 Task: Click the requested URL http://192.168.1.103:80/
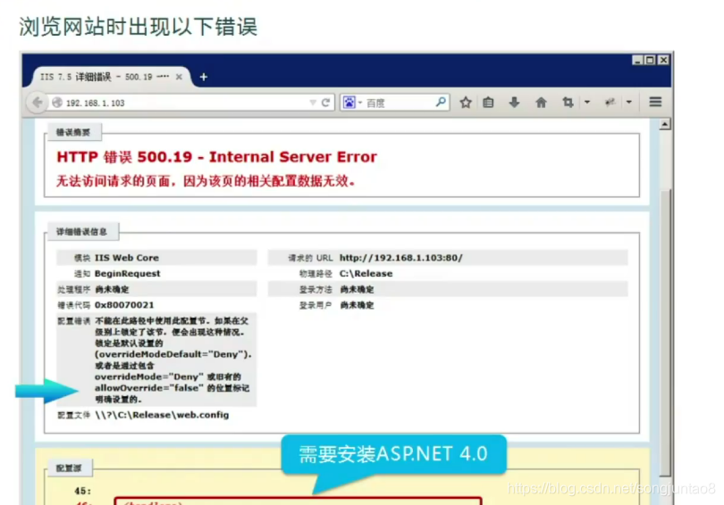pos(400,258)
